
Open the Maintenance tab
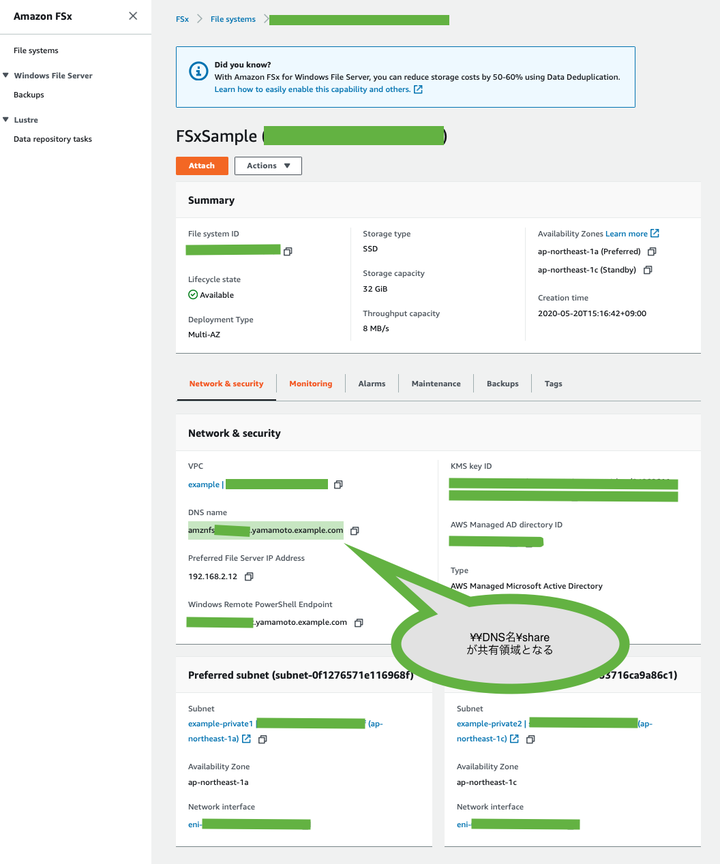[x=436, y=384]
